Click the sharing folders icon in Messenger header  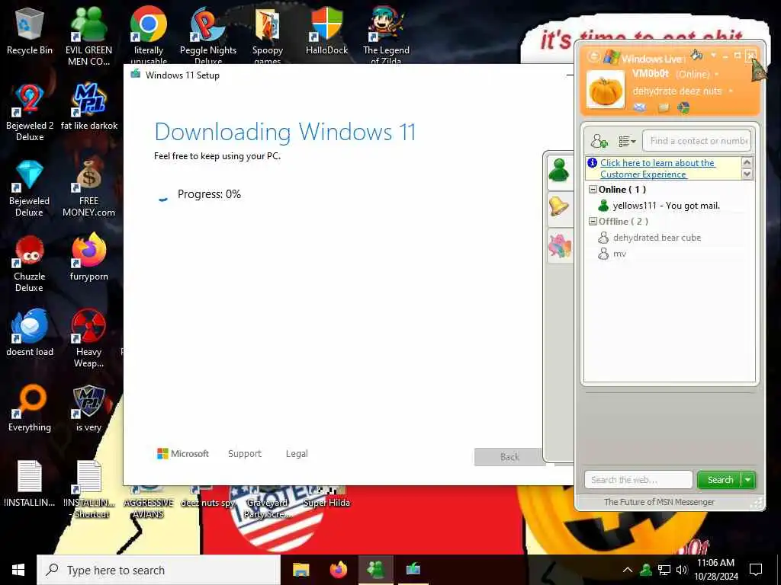point(663,107)
